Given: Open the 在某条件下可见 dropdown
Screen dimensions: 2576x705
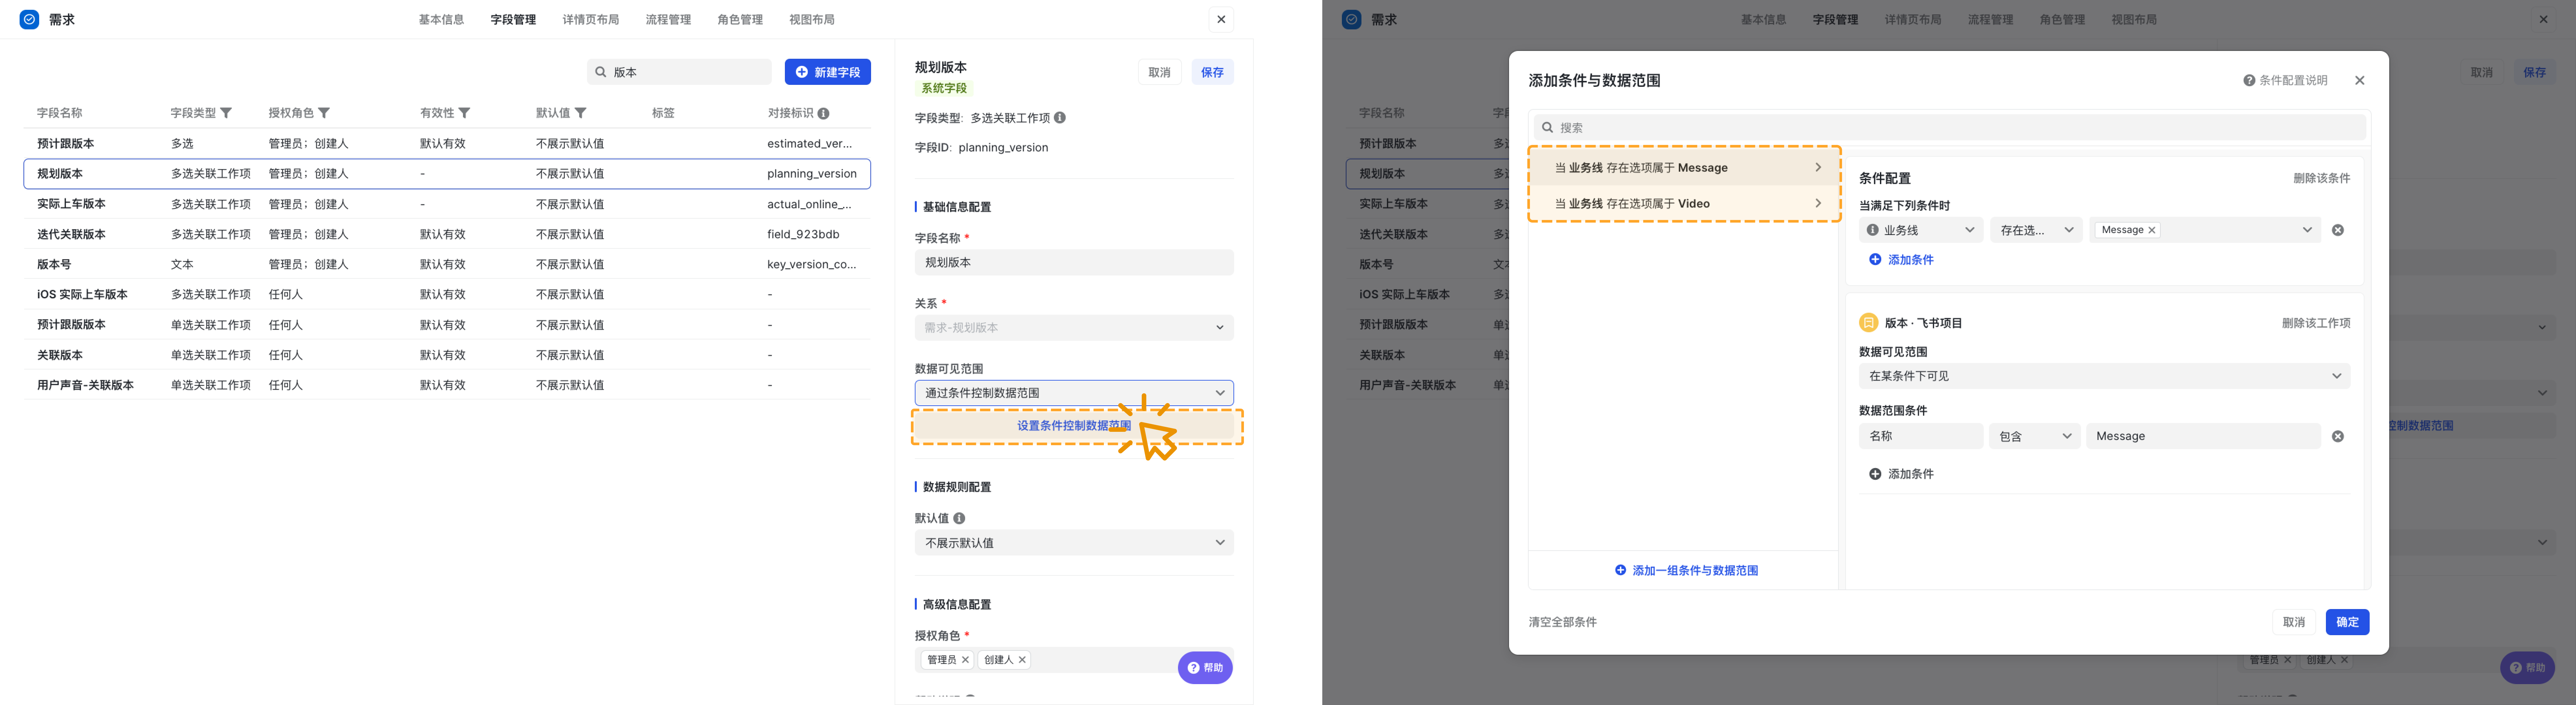Looking at the screenshot, I should point(2104,376).
